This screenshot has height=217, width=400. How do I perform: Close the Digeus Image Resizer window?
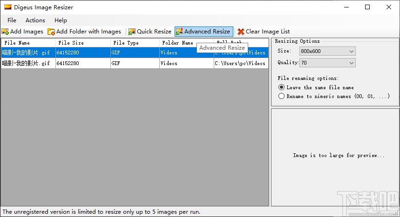point(388,7)
